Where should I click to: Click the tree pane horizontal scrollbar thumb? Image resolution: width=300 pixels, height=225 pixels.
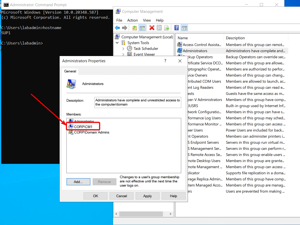[x=141, y=214]
